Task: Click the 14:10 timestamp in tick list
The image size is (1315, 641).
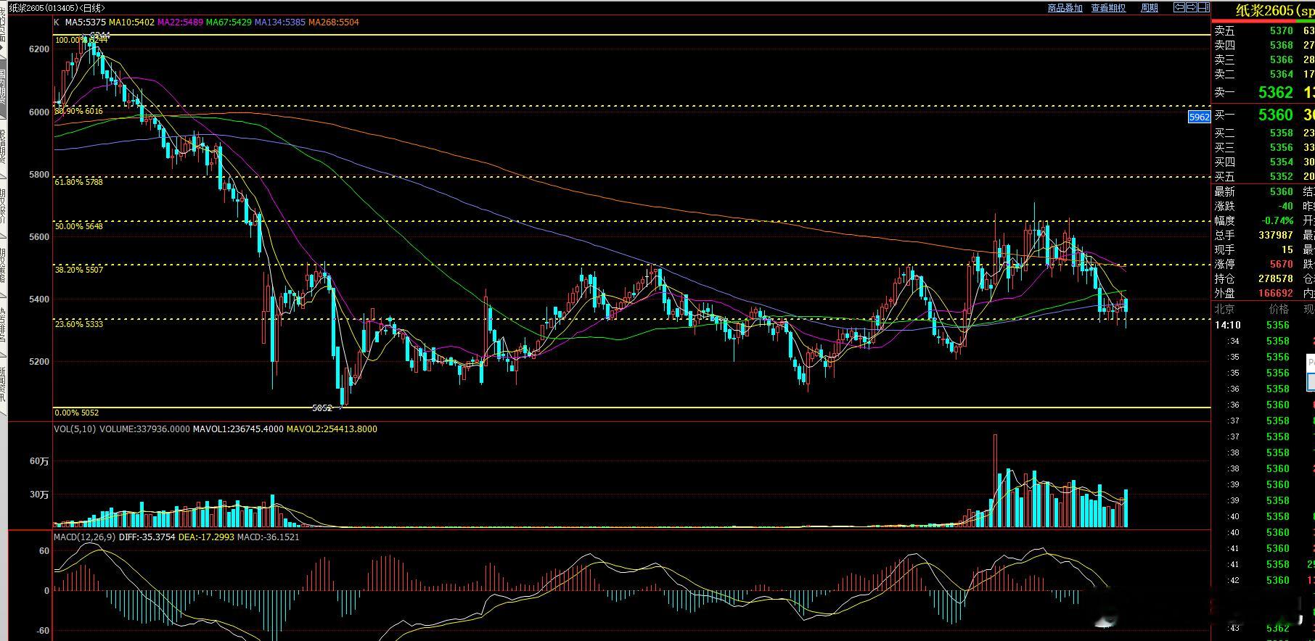Action: pyautogui.click(x=1228, y=326)
